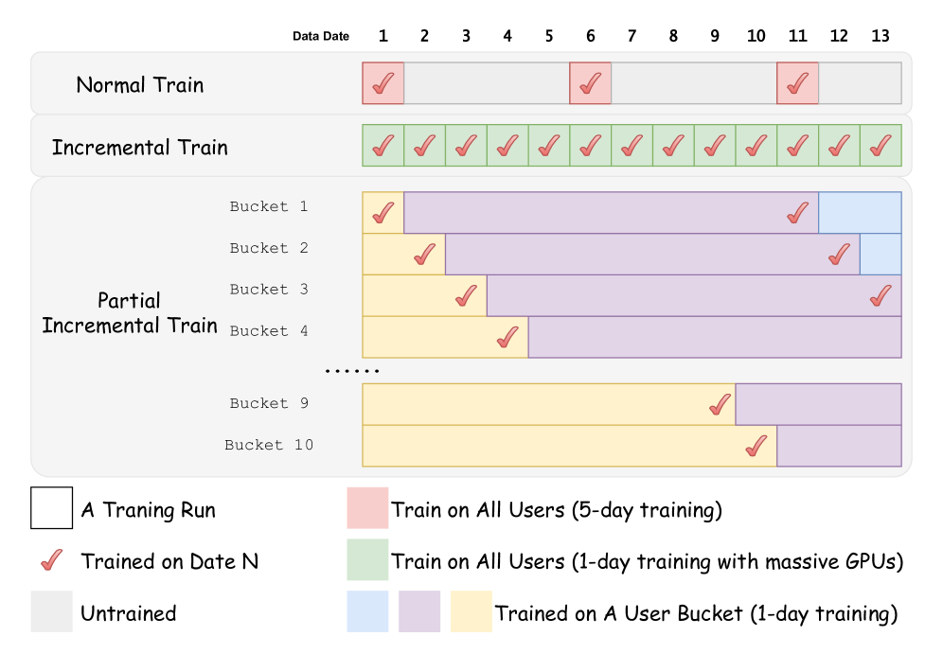The image size is (943, 654).
Task: Select the Bucket 2 checkmark near date 12
Action: pos(838,254)
